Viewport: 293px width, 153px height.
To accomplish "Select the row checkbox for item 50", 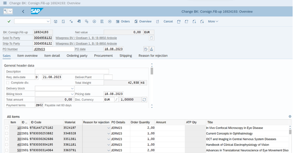I will pos(7,150).
